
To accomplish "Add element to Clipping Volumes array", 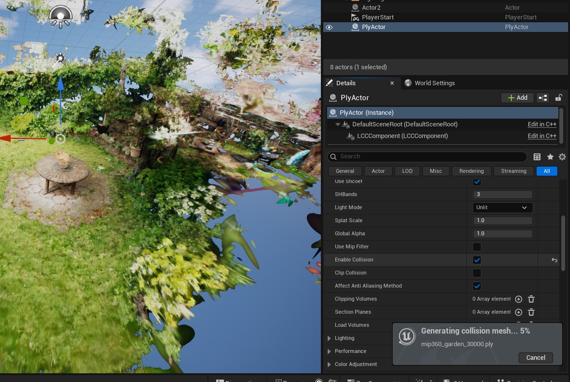I will pos(519,299).
